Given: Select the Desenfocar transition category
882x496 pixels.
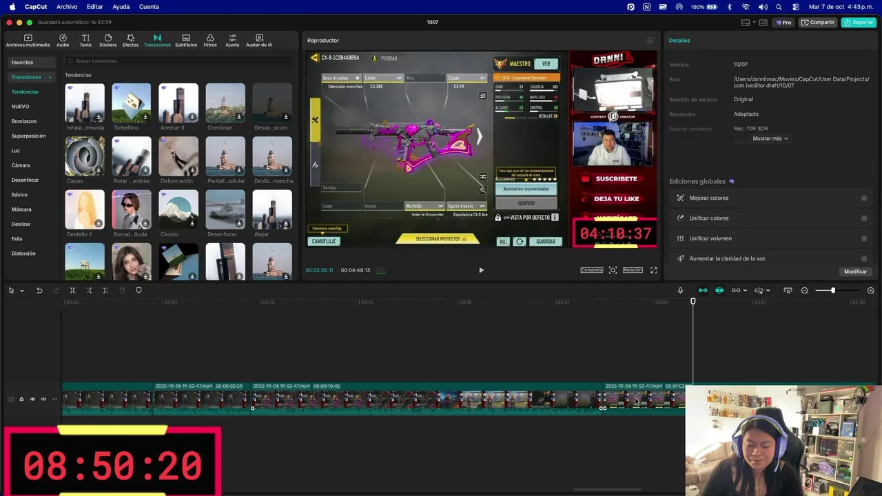Looking at the screenshot, I should [x=25, y=180].
